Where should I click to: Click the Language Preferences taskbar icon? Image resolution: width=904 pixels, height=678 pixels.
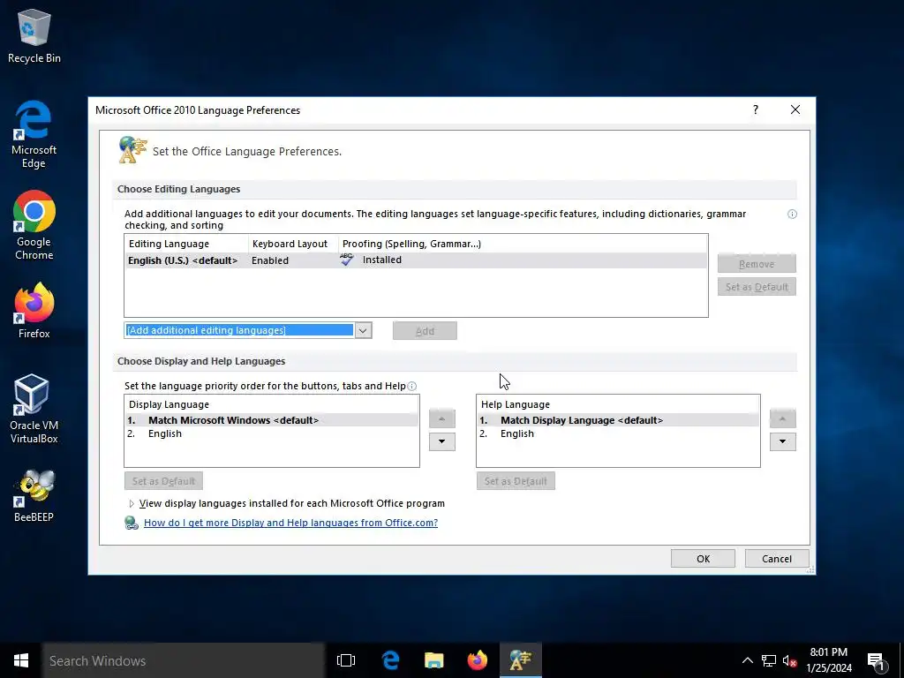(520, 660)
